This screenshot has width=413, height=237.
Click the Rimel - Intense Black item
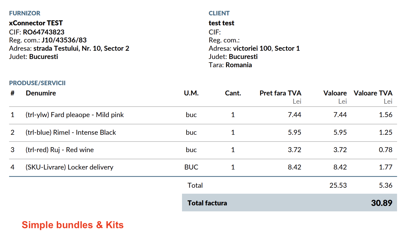tap(71, 132)
